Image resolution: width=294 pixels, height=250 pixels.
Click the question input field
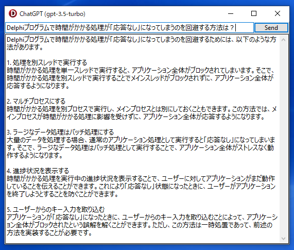pos(129,28)
